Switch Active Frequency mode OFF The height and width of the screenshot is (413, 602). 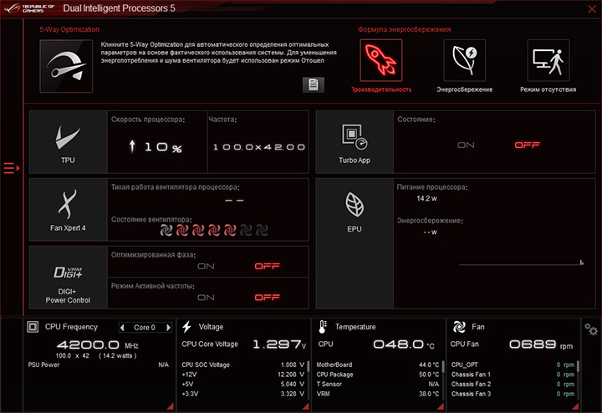click(x=268, y=298)
